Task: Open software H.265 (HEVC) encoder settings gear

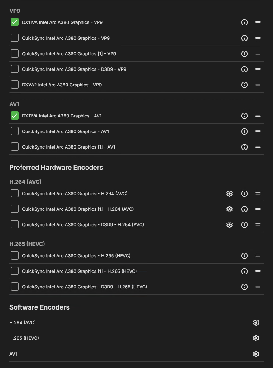Action: pyautogui.click(x=256, y=338)
